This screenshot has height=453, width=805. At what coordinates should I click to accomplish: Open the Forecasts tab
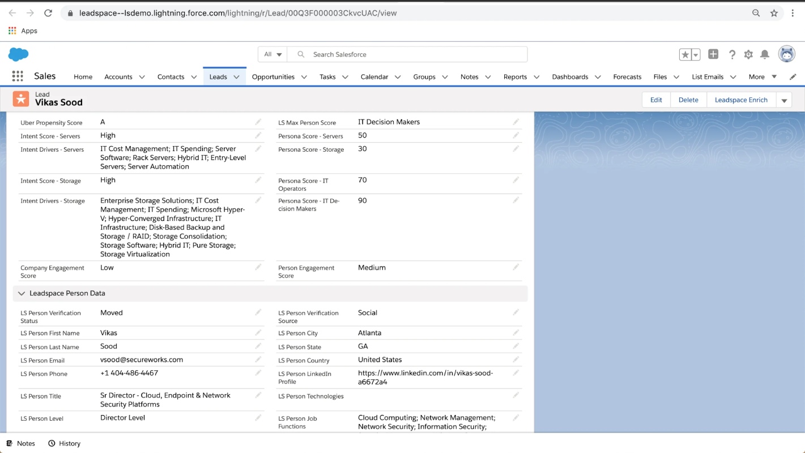point(627,77)
